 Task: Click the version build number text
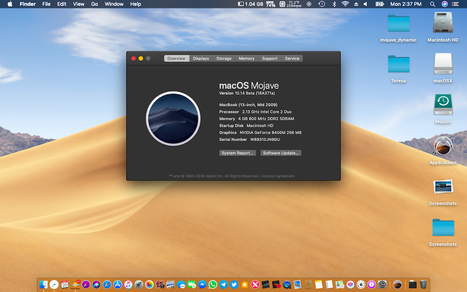tap(247, 93)
